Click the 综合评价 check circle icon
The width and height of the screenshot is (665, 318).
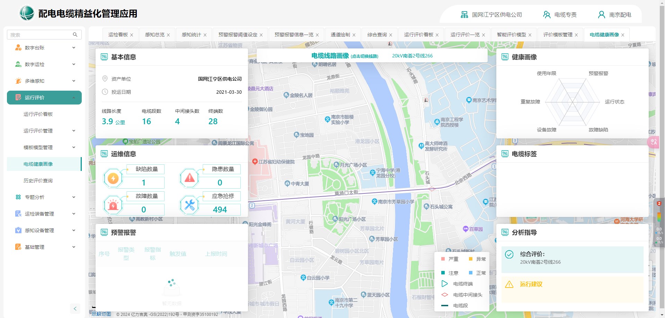pos(509,254)
